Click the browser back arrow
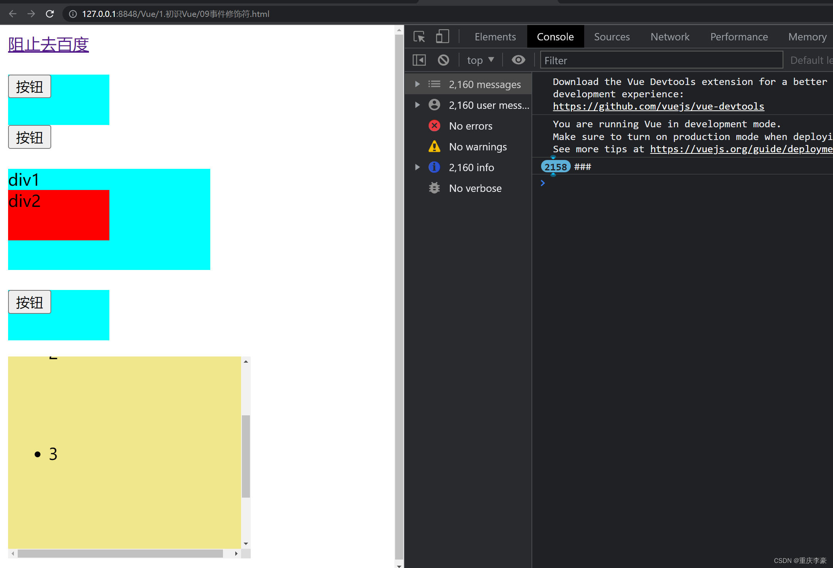Viewport: 833px width, 568px height. click(x=13, y=14)
